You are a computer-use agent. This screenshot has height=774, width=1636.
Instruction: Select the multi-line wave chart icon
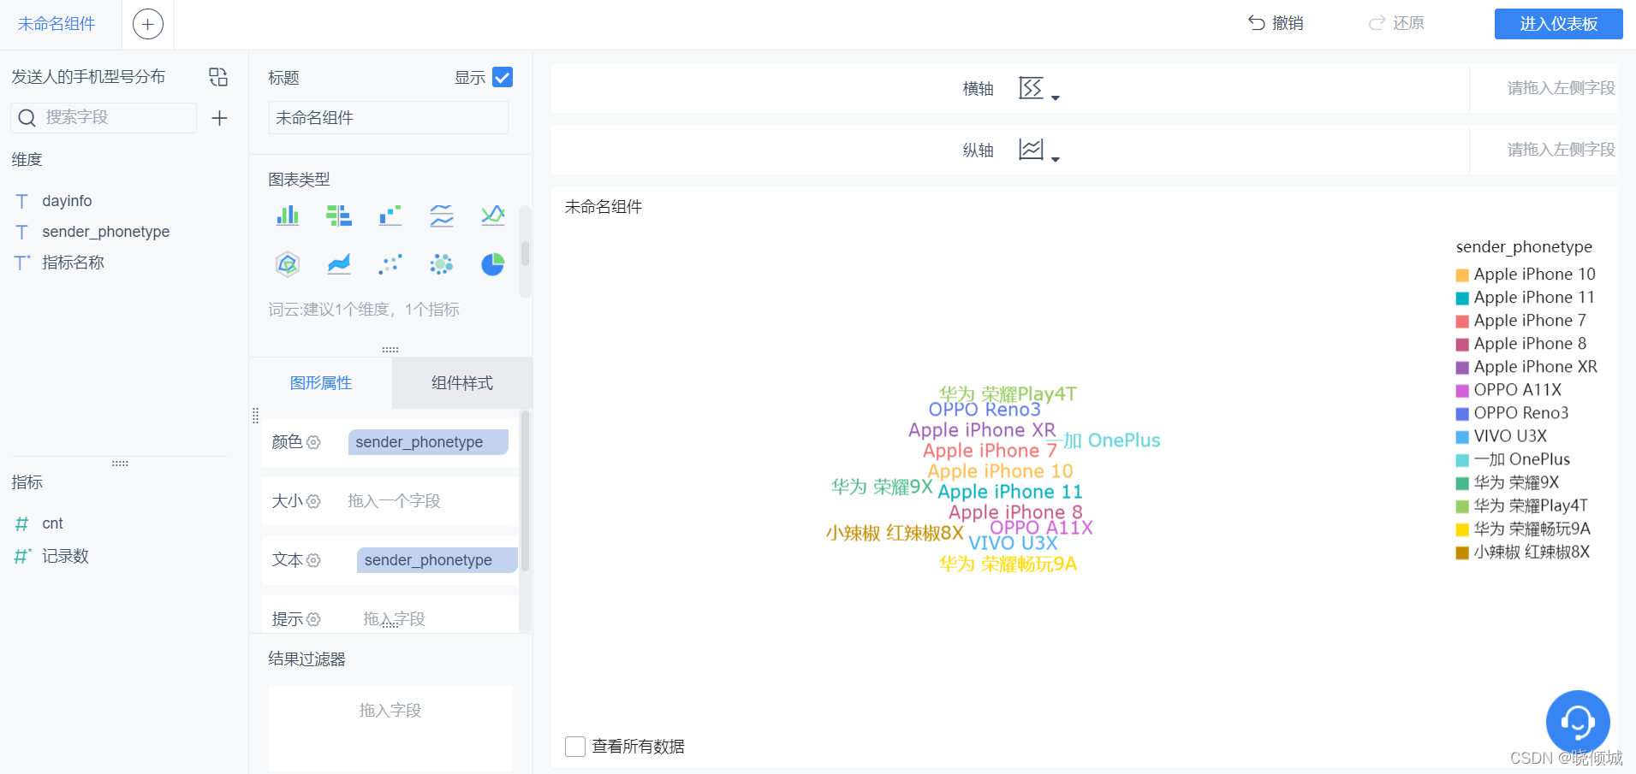point(442,216)
